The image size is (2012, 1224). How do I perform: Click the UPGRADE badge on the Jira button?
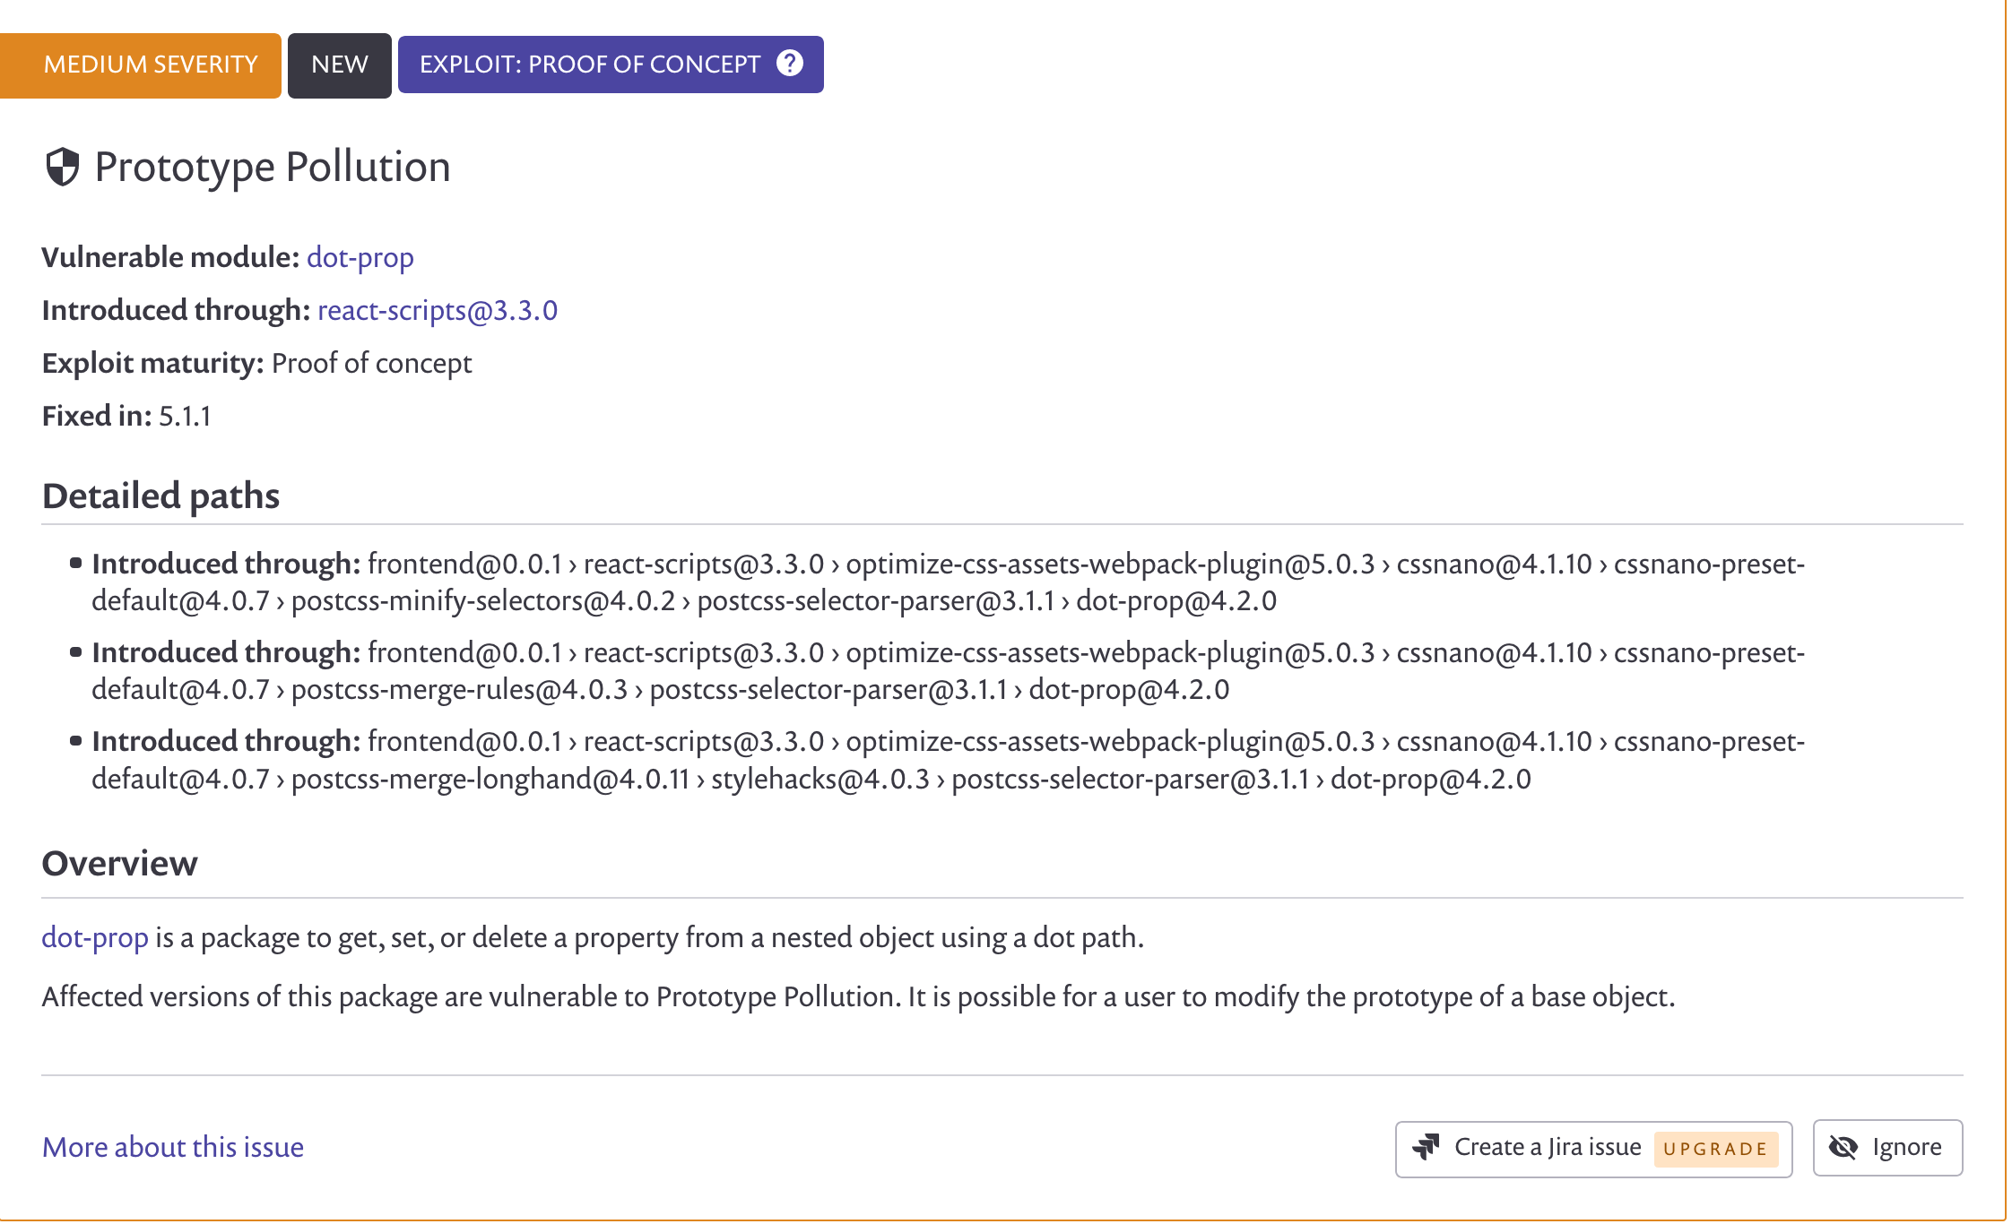(1715, 1149)
